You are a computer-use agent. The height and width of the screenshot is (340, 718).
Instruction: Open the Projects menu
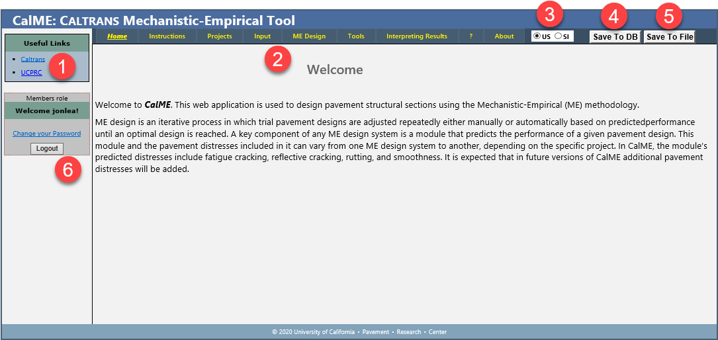(220, 36)
